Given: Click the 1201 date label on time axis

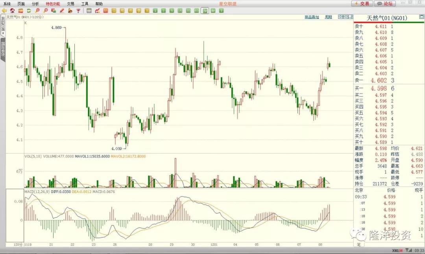Looking at the screenshot, I should pyautogui.click(x=214, y=245).
